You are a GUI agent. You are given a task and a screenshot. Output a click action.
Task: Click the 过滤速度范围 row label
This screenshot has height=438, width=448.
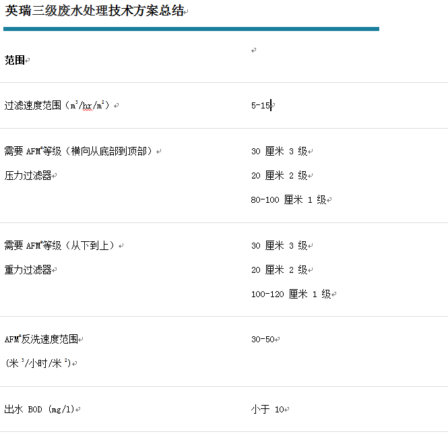pos(32,105)
